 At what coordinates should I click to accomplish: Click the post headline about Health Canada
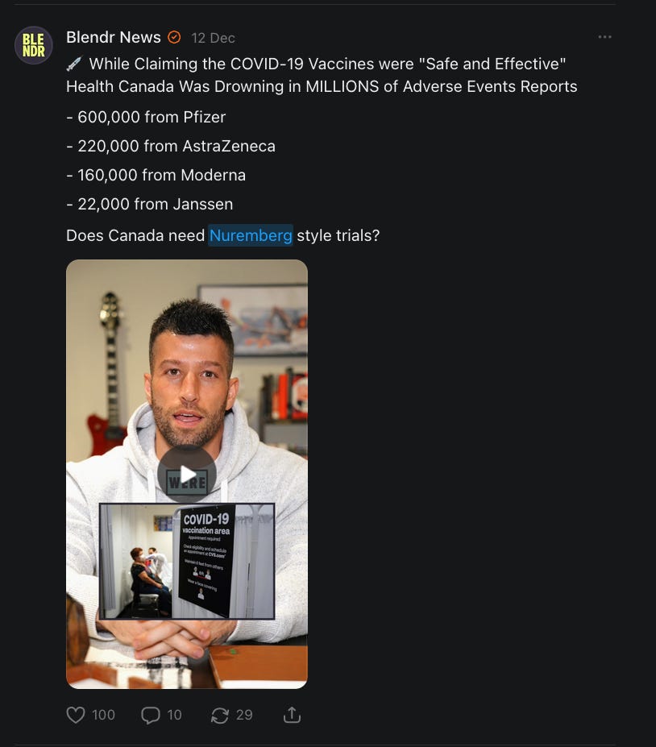322,75
